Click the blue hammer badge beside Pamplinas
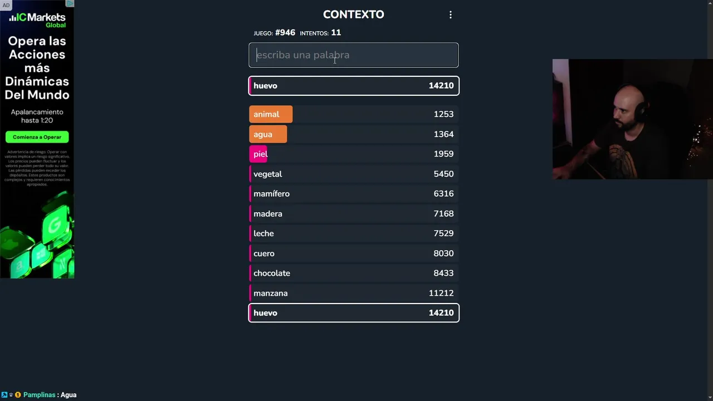This screenshot has width=713, height=401. [4, 395]
